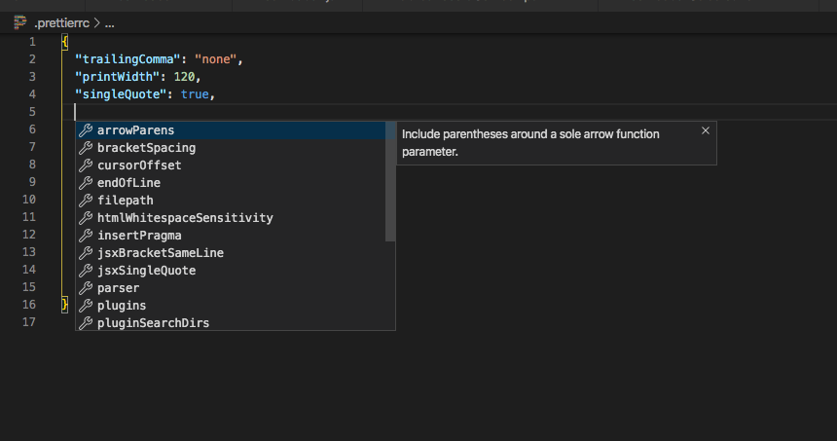Click the 120 value on line 3

(184, 77)
